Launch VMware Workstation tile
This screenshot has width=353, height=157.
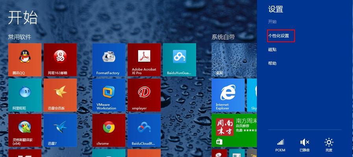click(109, 95)
